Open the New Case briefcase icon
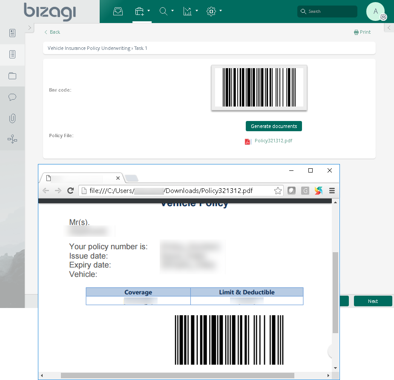 [139, 12]
